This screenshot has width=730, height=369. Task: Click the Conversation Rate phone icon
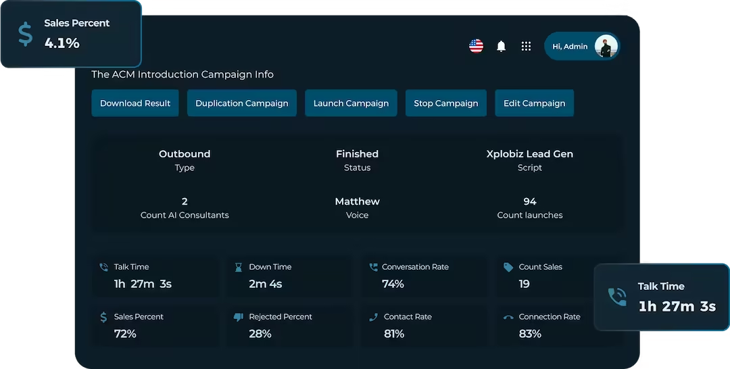373,268
